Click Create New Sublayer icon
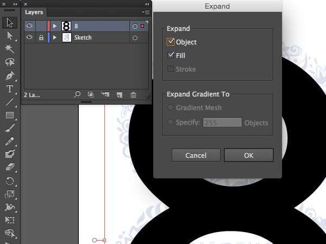The image size is (326, 244). tap(105, 94)
